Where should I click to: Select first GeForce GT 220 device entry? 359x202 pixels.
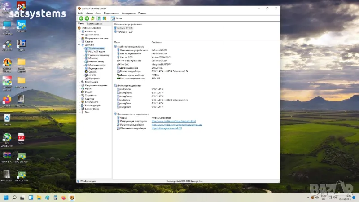pos(124,28)
